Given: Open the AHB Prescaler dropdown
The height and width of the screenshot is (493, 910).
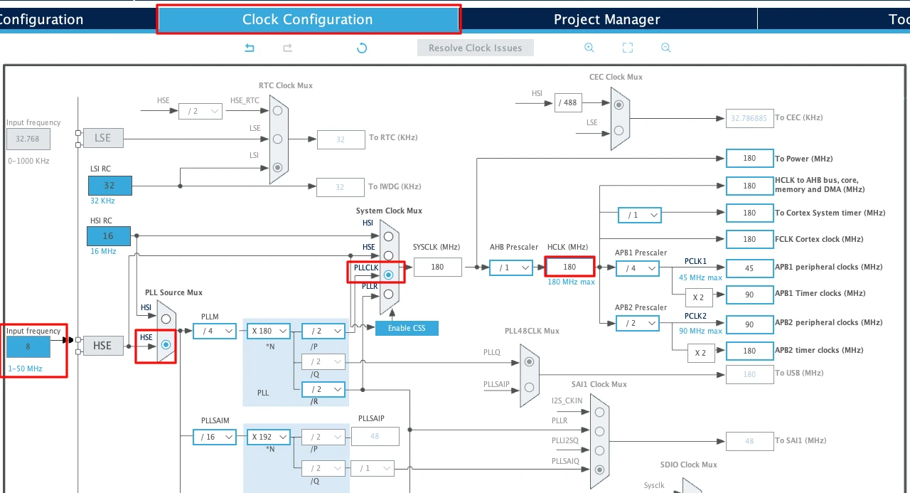Looking at the screenshot, I should click(x=510, y=267).
